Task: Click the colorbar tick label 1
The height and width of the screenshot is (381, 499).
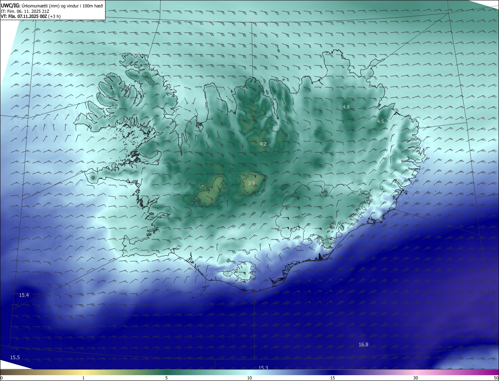Action: pyautogui.click(x=83, y=378)
